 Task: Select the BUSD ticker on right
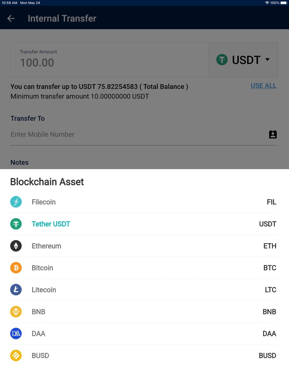tap(267, 356)
